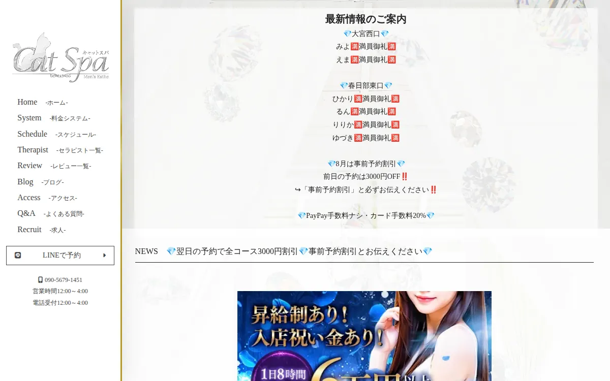The image size is (610, 381).
Task: Open the Q&A page
Action: [51, 213]
